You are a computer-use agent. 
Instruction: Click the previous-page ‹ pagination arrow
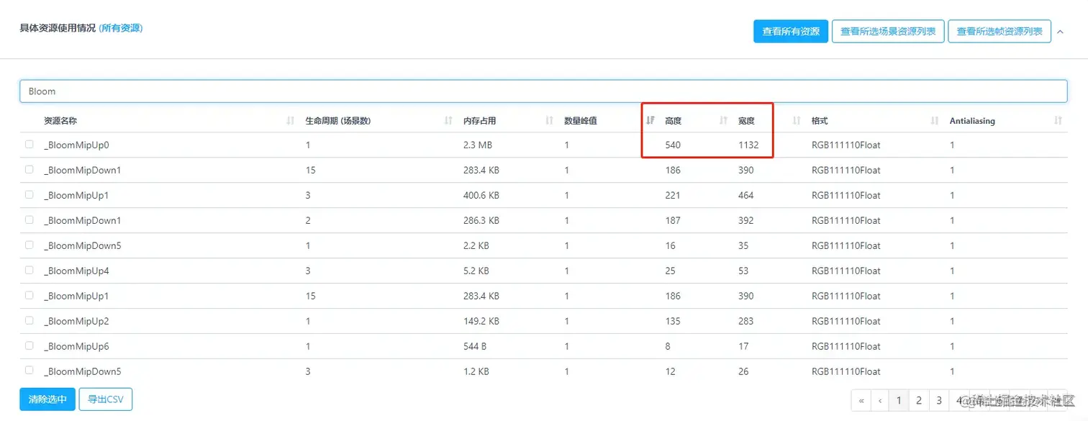[x=880, y=399]
